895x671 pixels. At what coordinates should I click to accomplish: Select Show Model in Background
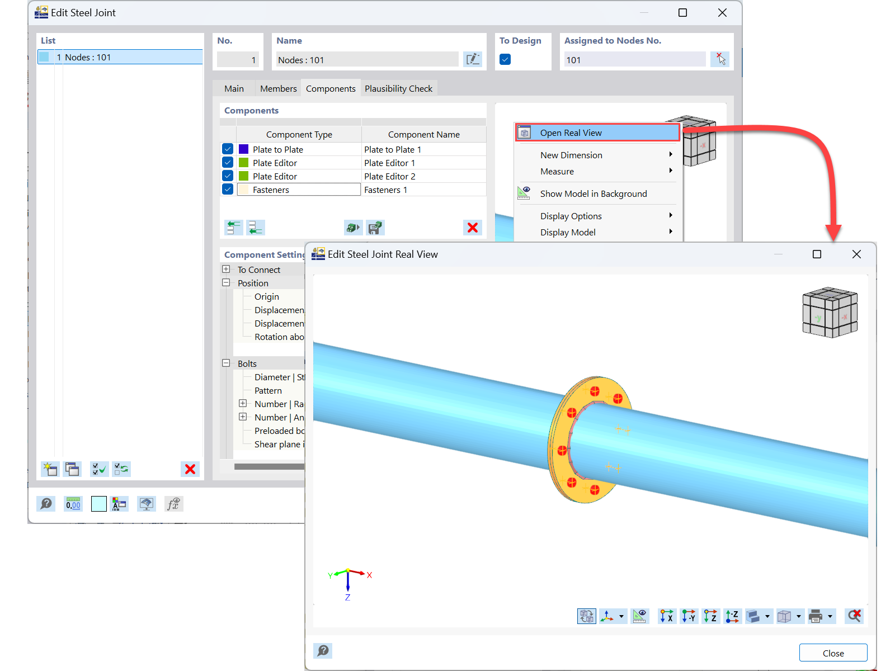(x=597, y=193)
